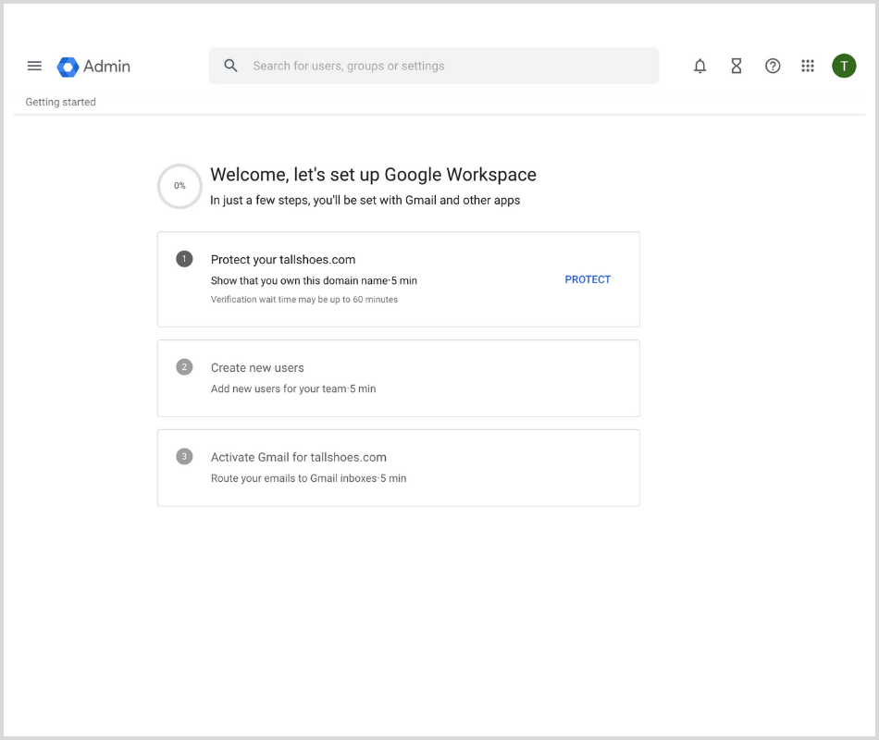Open the tasks hourglass icon

pyautogui.click(x=737, y=67)
